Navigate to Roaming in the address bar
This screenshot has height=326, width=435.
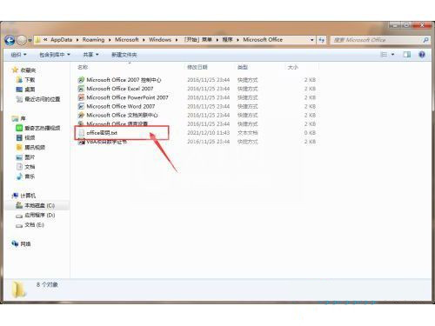point(93,40)
